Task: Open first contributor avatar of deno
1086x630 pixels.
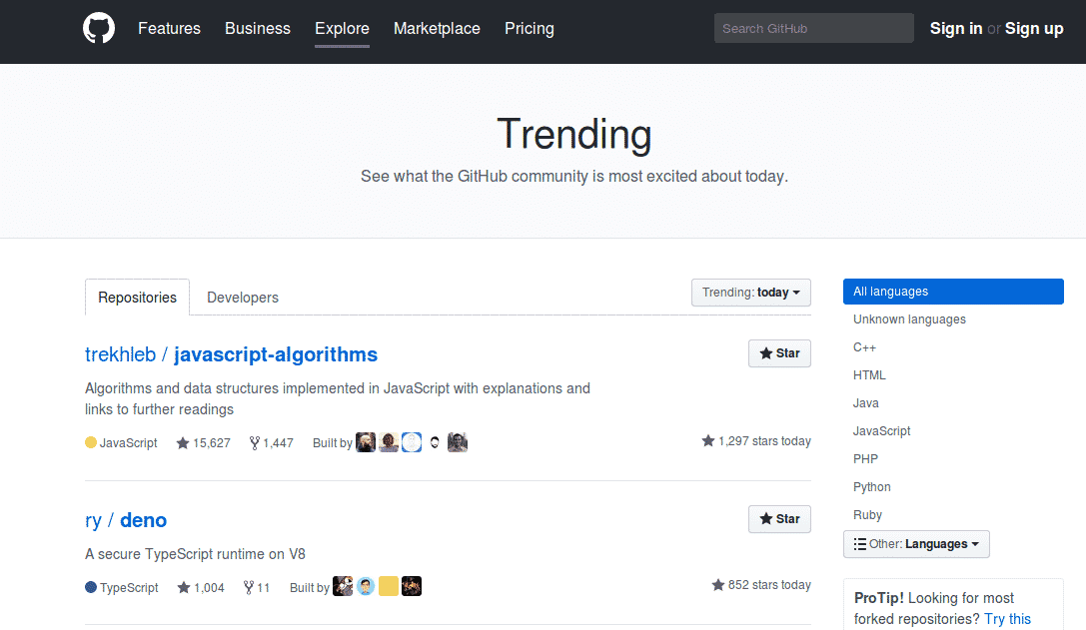Action: point(343,586)
